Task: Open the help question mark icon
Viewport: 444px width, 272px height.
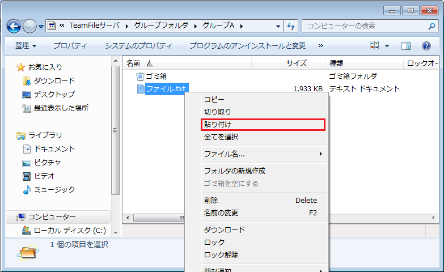Action: tap(426, 45)
